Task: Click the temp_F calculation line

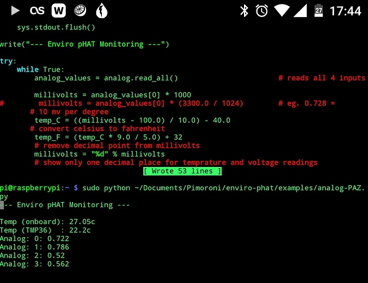Action: tap(109, 138)
